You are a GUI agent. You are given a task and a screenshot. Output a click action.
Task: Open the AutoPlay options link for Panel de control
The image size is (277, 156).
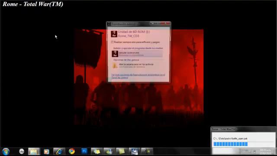click(138, 76)
